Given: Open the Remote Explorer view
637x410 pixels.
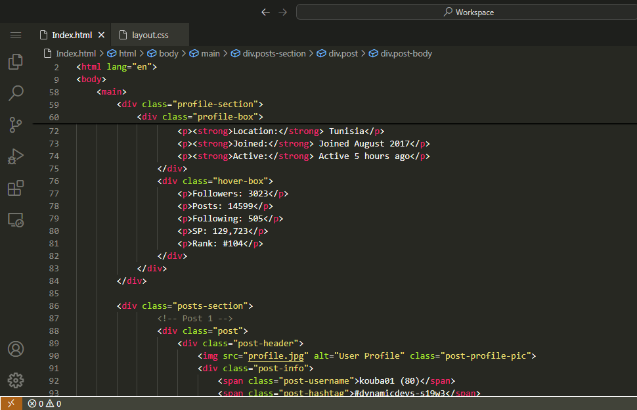Looking at the screenshot, I should tap(16, 220).
